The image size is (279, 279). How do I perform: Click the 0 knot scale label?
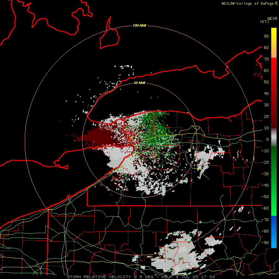click(268, 139)
